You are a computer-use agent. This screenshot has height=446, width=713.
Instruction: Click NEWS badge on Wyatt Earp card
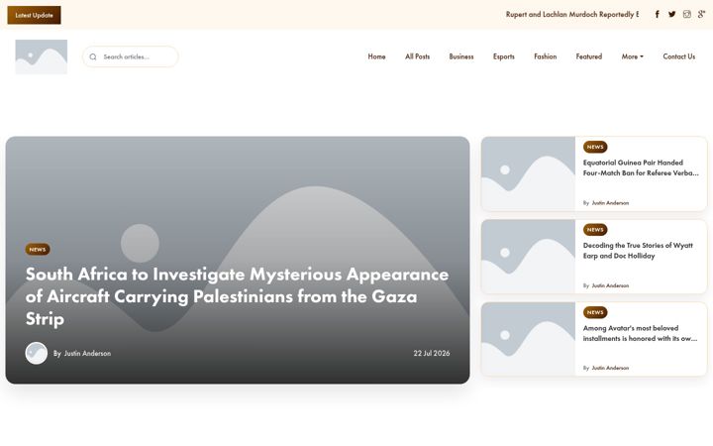pos(595,230)
